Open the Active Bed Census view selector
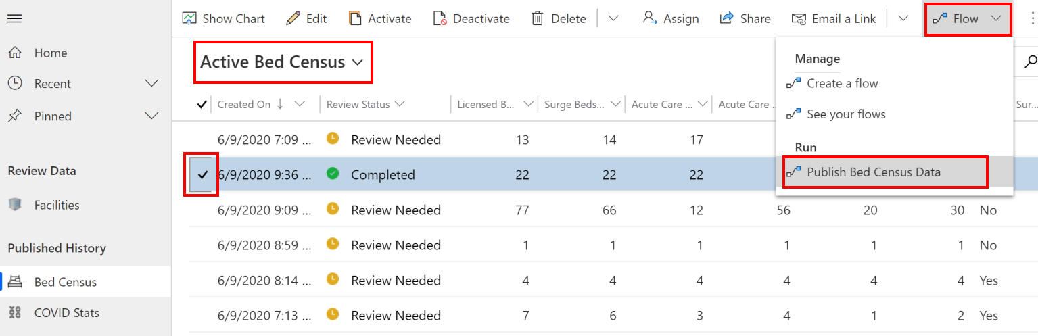 click(282, 62)
